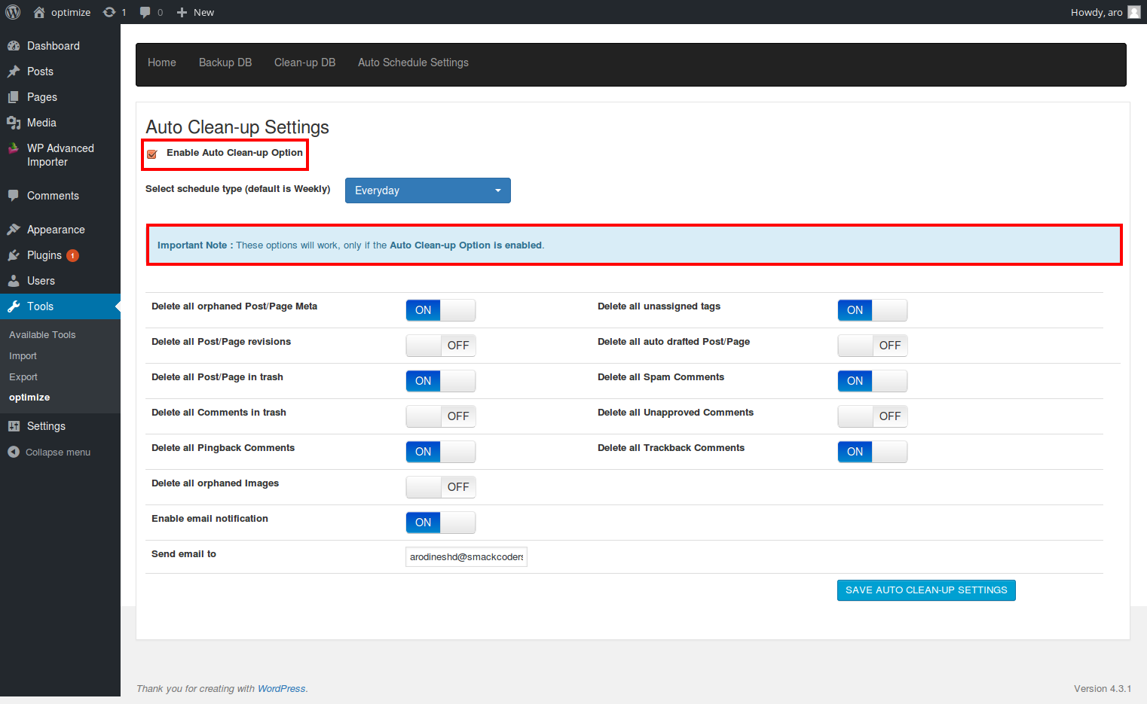Screen dimensions: 1147x704
Task: Click the home icon beside optimize
Action: click(x=39, y=12)
